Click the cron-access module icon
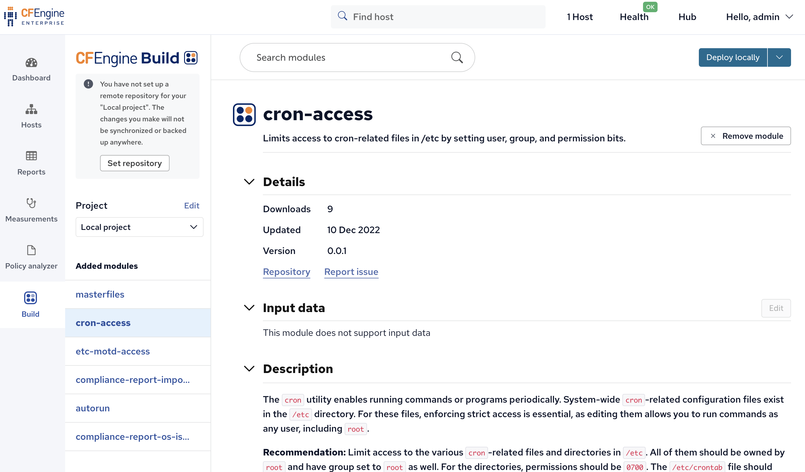Image resolution: width=805 pixels, height=472 pixels. [244, 114]
